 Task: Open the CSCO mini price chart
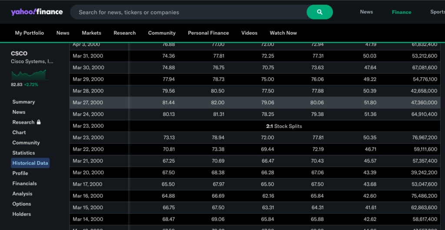(x=28, y=74)
